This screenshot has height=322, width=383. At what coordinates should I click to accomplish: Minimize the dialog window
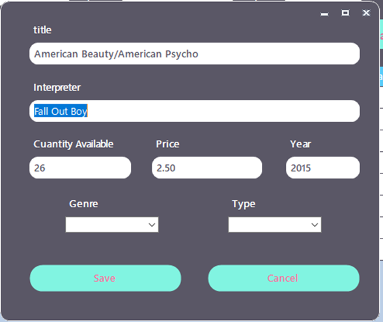point(324,14)
